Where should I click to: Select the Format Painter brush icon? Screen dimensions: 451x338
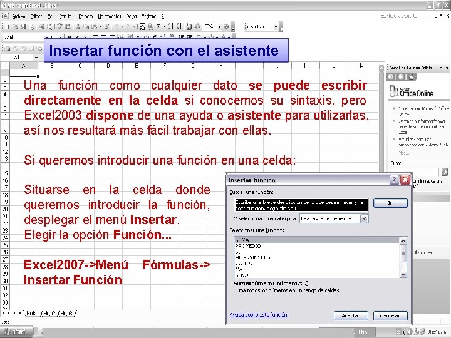[106, 27]
